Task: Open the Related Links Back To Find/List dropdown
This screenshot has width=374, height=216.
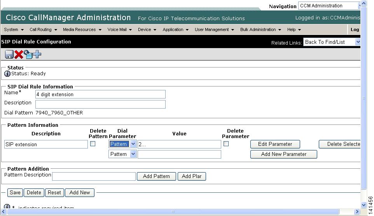Action: (332, 42)
